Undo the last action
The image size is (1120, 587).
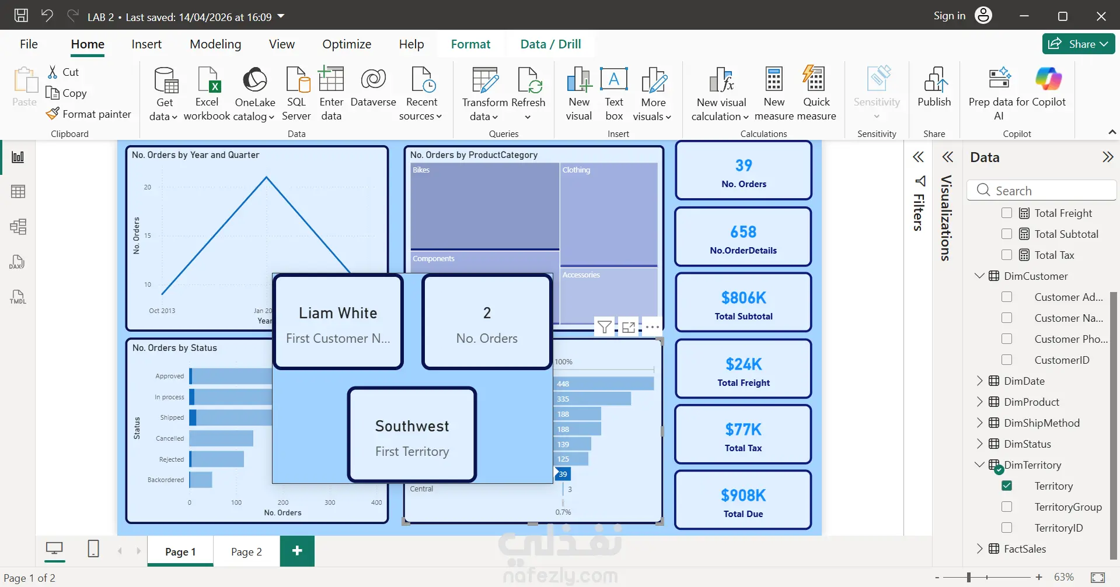pyautogui.click(x=47, y=16)
